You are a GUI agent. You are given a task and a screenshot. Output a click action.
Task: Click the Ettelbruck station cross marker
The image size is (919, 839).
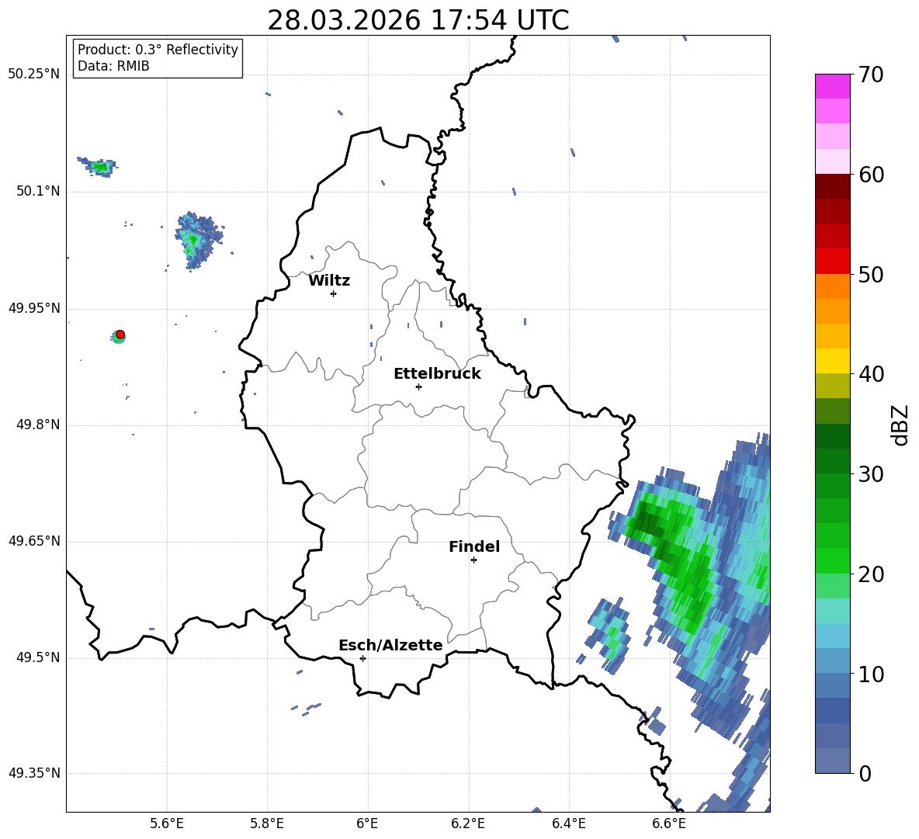tap(418, 387)
